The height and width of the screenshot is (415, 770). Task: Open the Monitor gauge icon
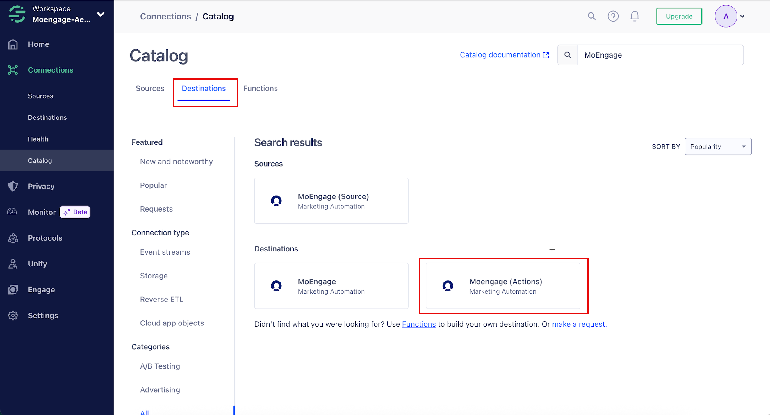click(x=12, y=212)
